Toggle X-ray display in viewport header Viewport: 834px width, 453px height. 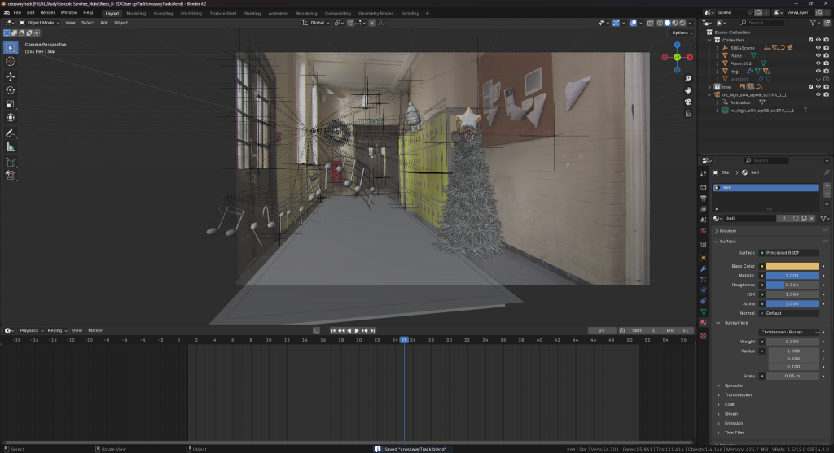(x=650, y=23)
